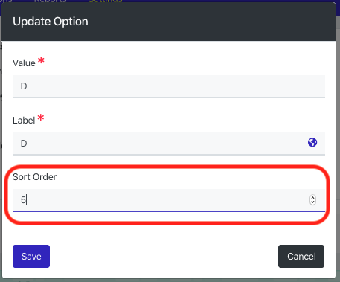The height and width of the screenshot is (282, 340).
Task: Cancel the Update Option dialog
Action: (x=301, y=256)
